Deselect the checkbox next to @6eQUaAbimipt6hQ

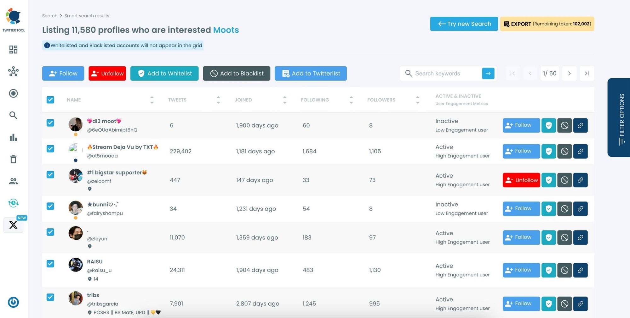pyautogui.click(x=50, y=123)
